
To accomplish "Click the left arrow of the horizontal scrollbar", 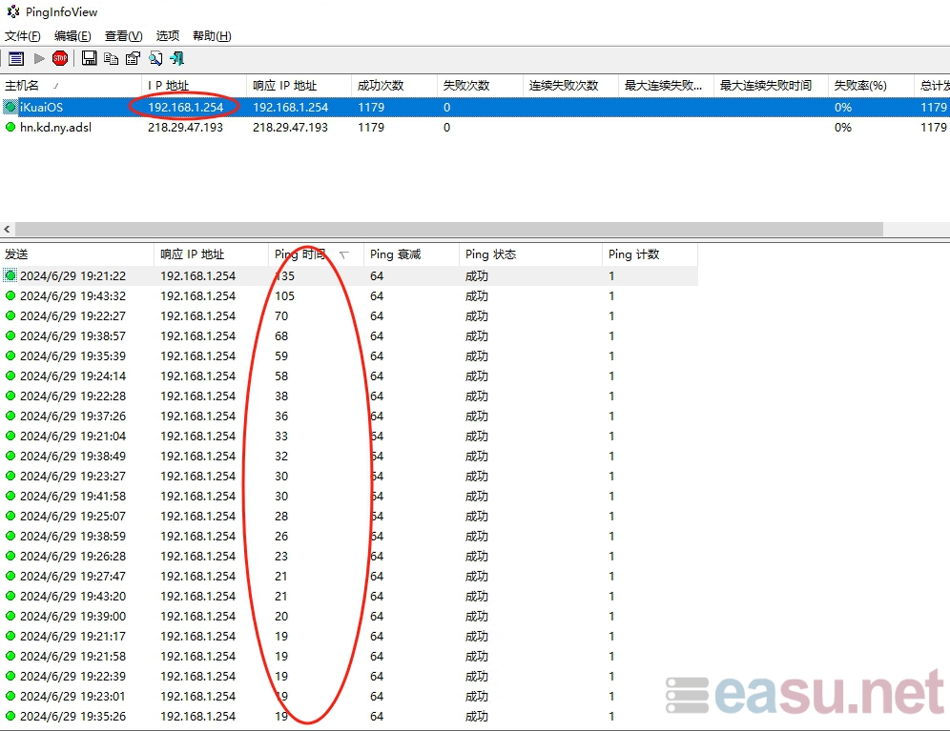I will [8, 229].
